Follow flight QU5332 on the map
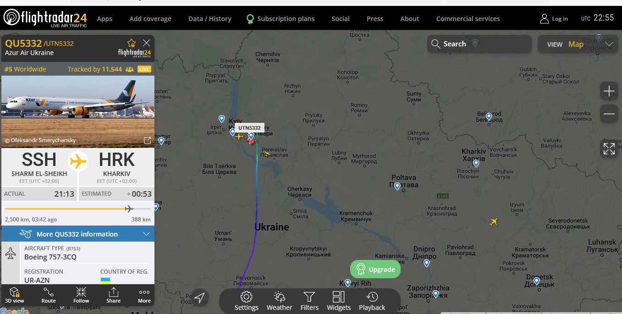This screenshot has height=314, width=622. (81, 295)
